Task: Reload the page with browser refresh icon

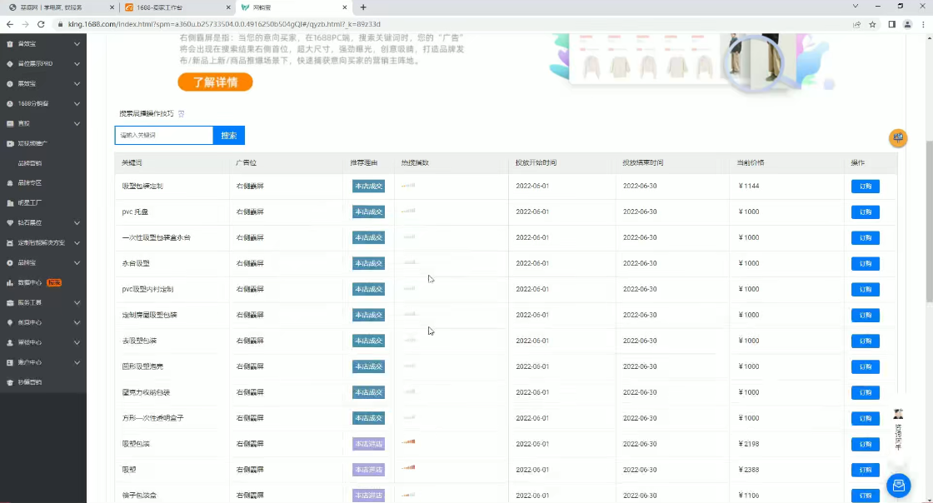Action: click(x=42, y=24)
